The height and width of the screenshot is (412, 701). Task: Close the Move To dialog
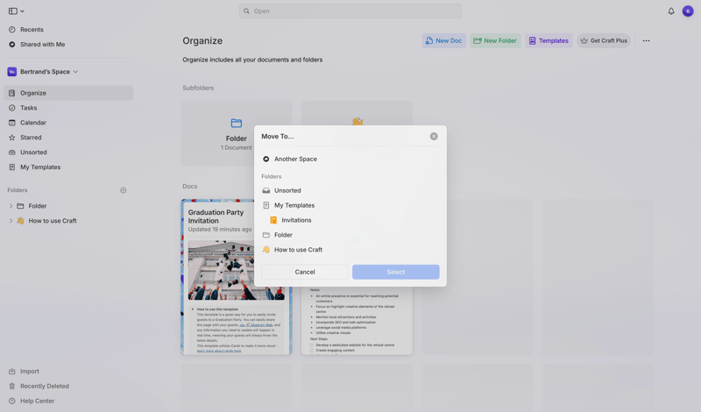[434, 137]
